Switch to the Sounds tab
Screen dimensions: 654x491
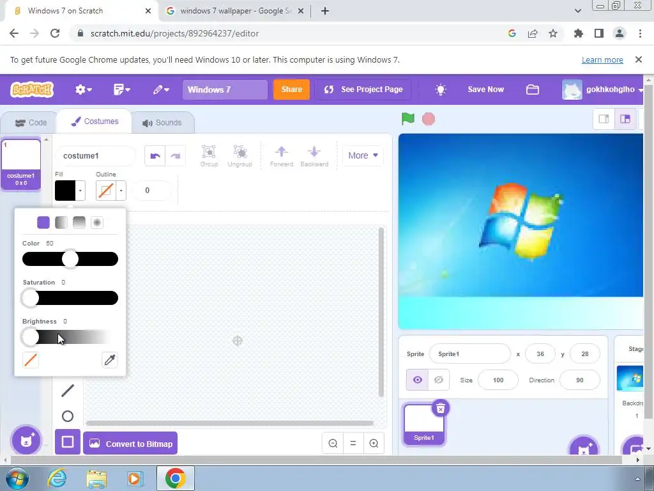pos(162,123)
